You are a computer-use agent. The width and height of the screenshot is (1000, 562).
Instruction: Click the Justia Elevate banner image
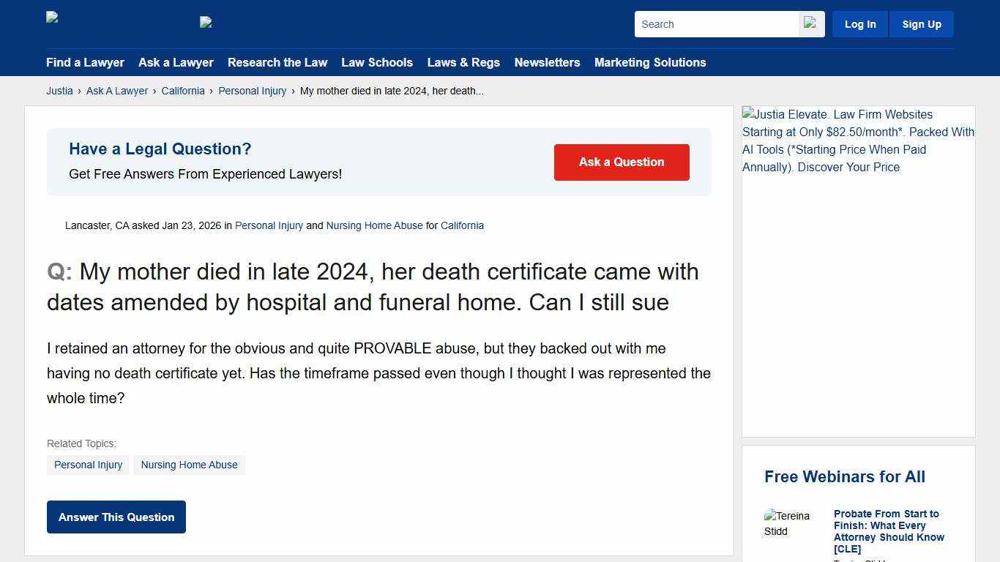click(x=858, y=140)
